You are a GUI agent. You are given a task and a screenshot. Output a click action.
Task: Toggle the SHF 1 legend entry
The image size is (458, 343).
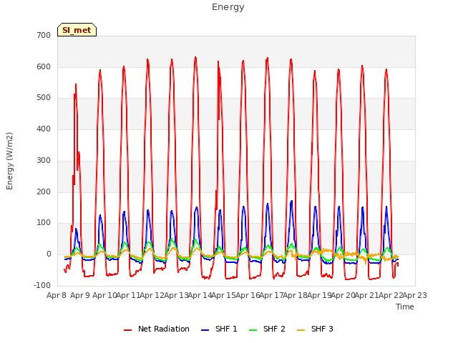pos(219,329)
